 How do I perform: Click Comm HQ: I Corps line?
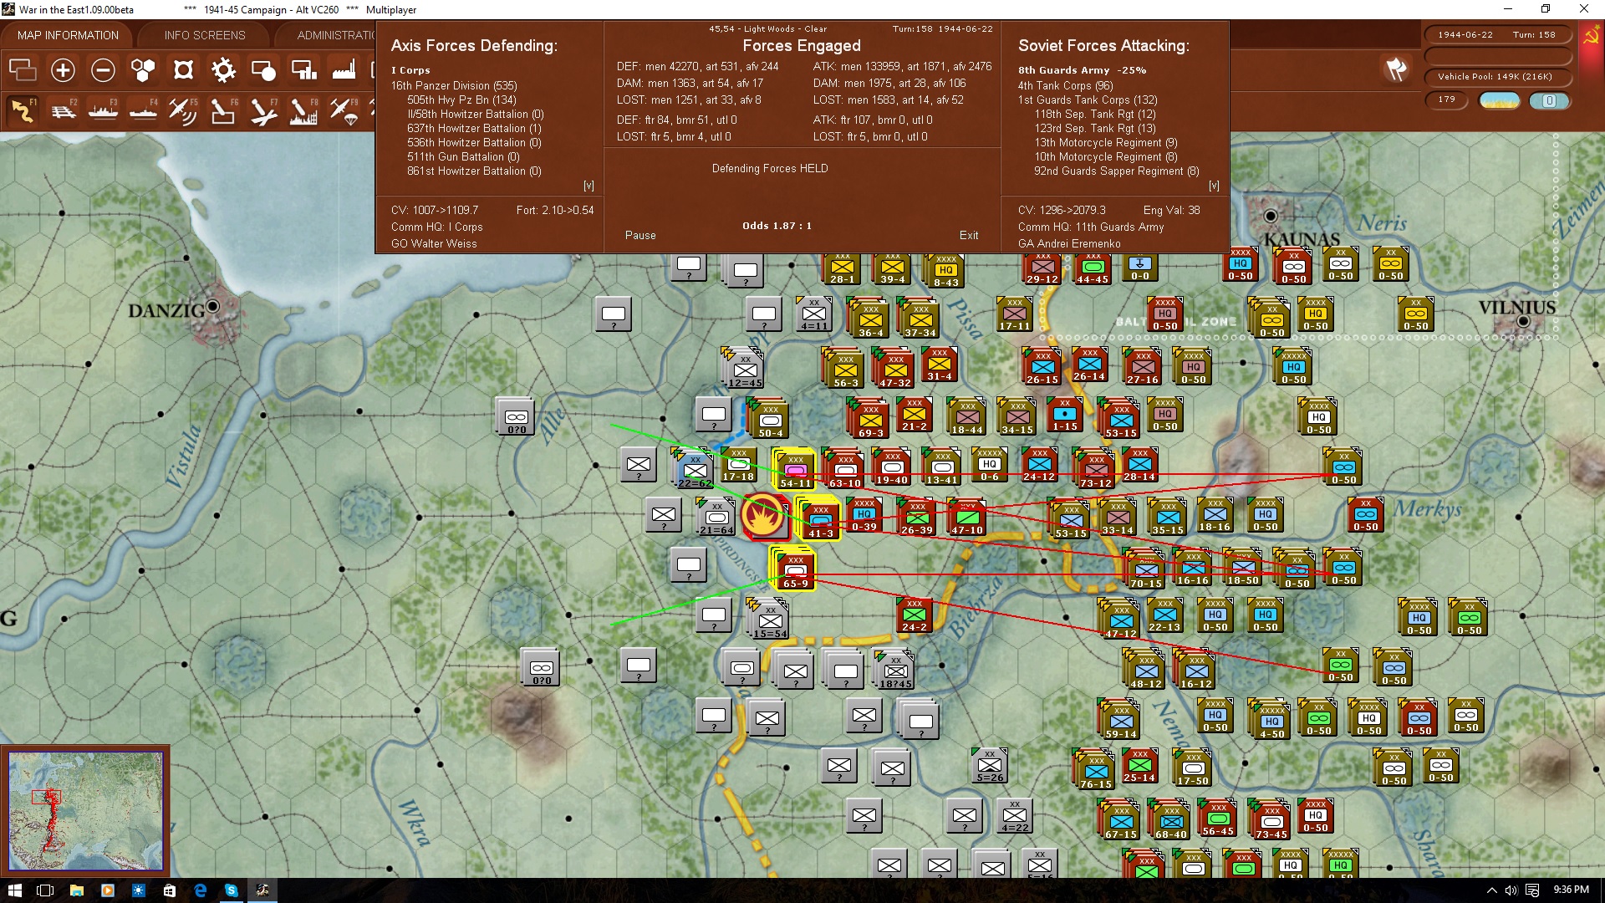pyautogui.click(x=436, y=227)
